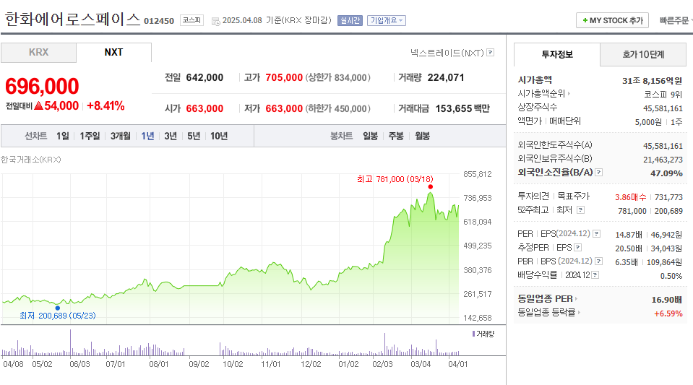693x385 pixels.
Task: Click the calendar icon before the date
Action: pyautogui.click(x=215, y=21)
